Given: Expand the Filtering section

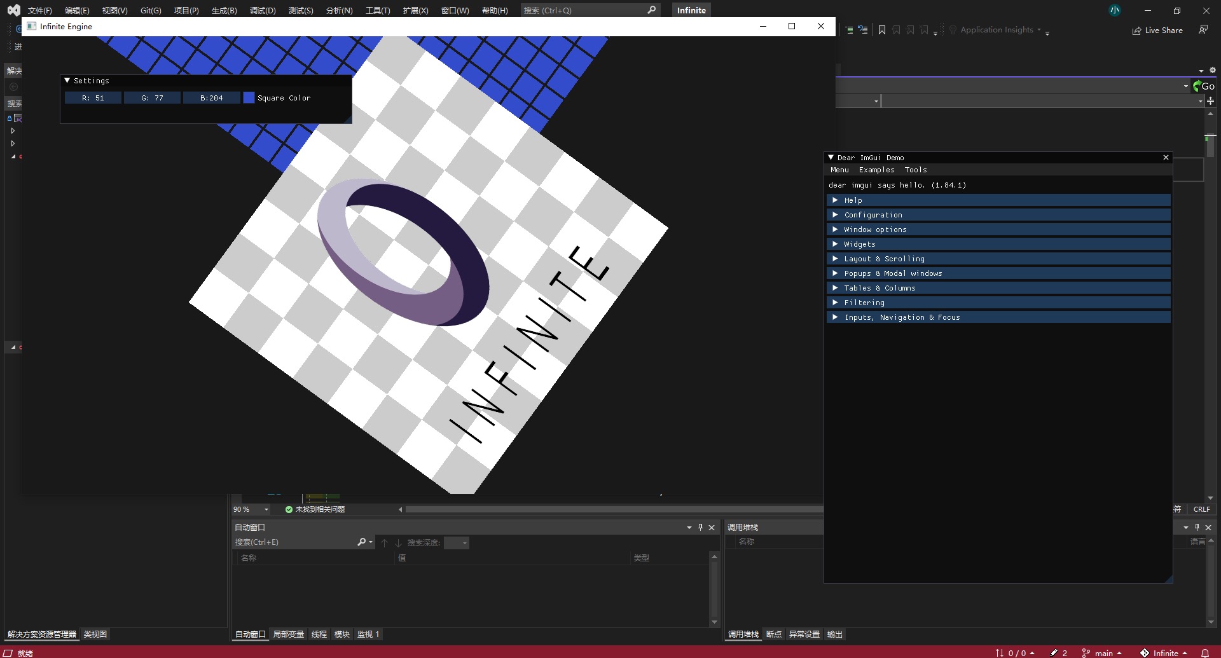Looking at the screenshot, I should point(998,303).
